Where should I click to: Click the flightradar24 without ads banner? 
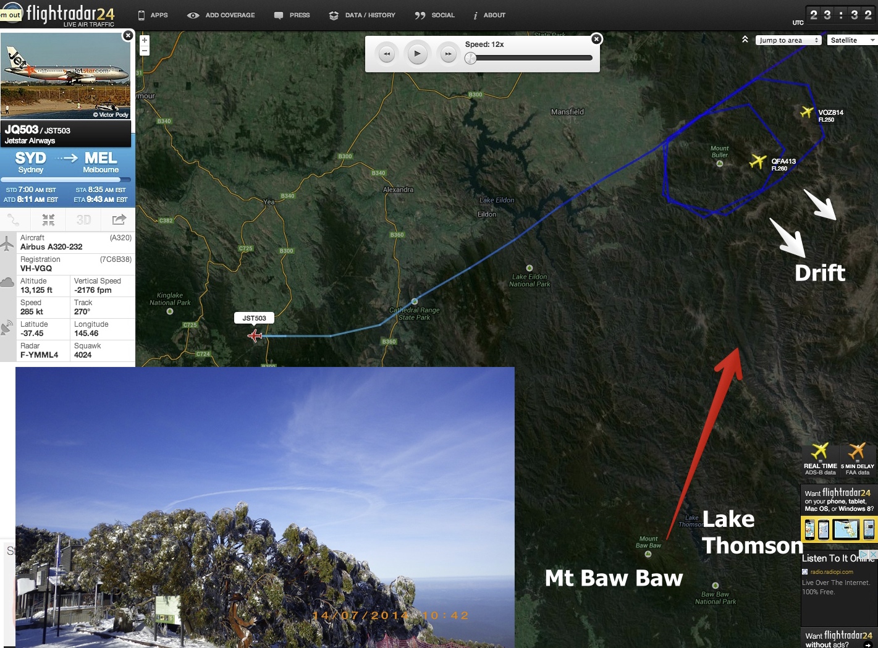(x=839, y=638)
